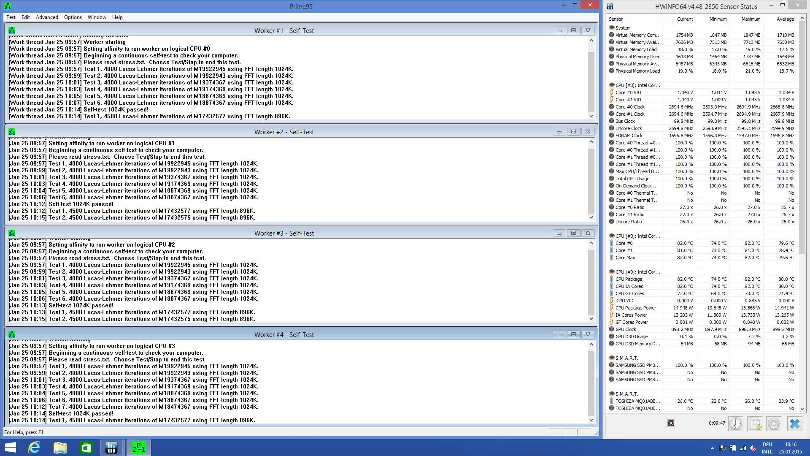Select the CPU Package Power sensor row
Image resolution: width=810 pixels, height=456 pixels.
[635, 308]
